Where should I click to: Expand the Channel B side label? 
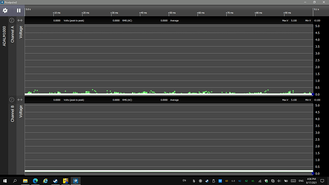tap(12, 113)
